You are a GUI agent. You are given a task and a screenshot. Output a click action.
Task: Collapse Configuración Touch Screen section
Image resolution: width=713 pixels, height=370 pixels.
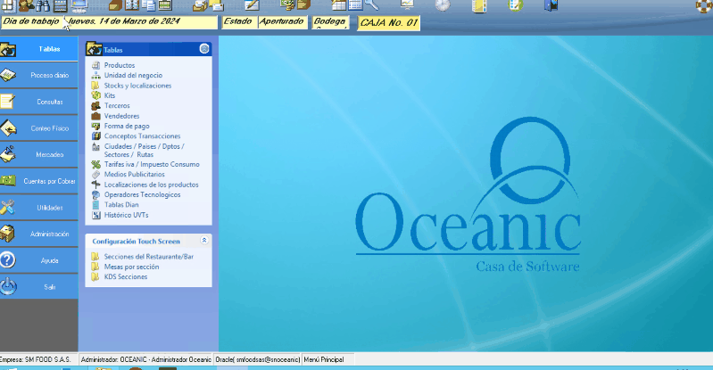tap(204, 241)
